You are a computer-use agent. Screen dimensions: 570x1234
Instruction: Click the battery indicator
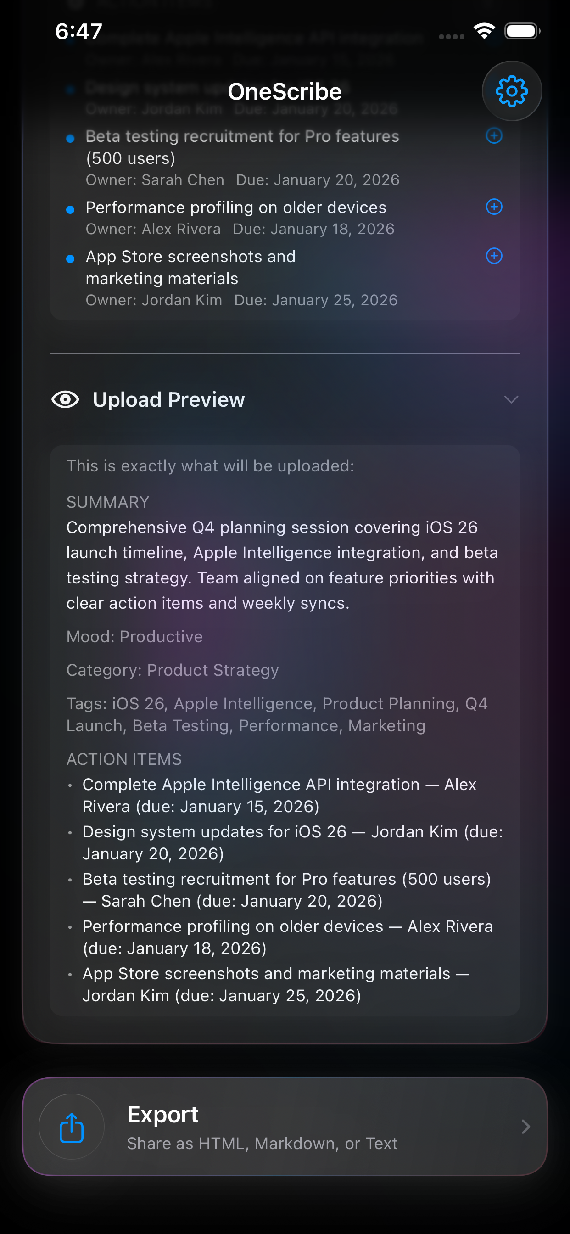tap(522, 31)
